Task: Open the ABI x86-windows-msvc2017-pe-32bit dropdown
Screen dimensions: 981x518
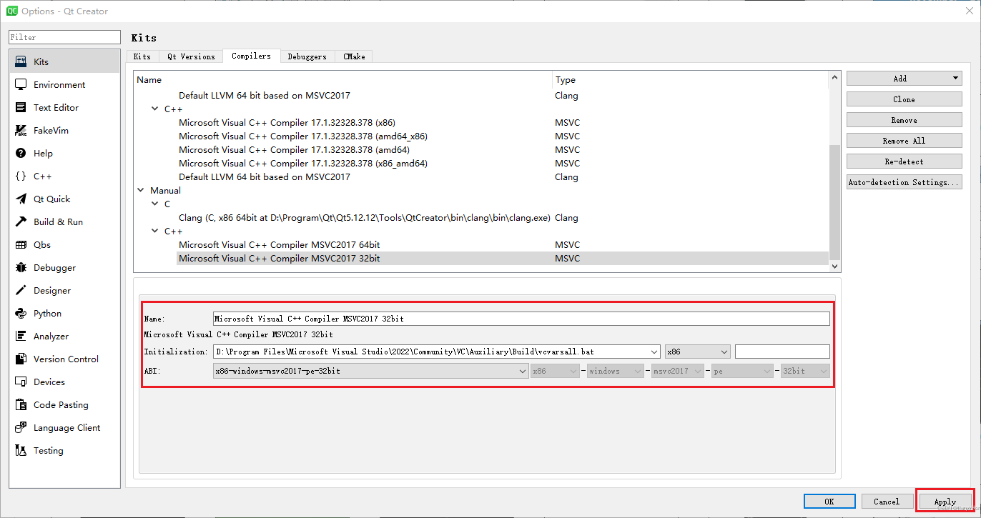Action: point(370,371)
